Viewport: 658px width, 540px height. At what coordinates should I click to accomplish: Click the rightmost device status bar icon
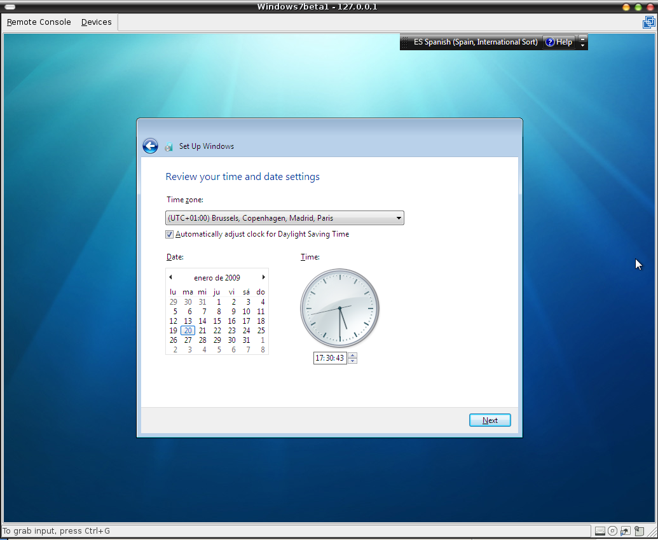[x=639, y=531]
